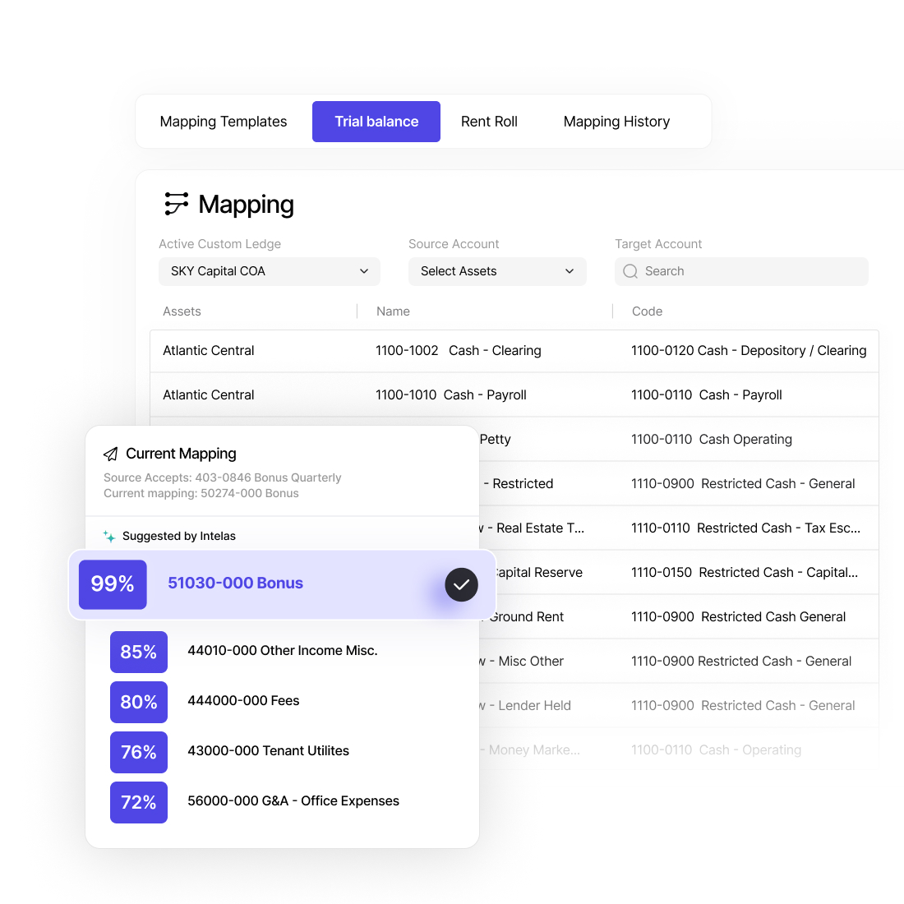Click the Target Account search input field

pyautogui.click(x=740, y=271)
